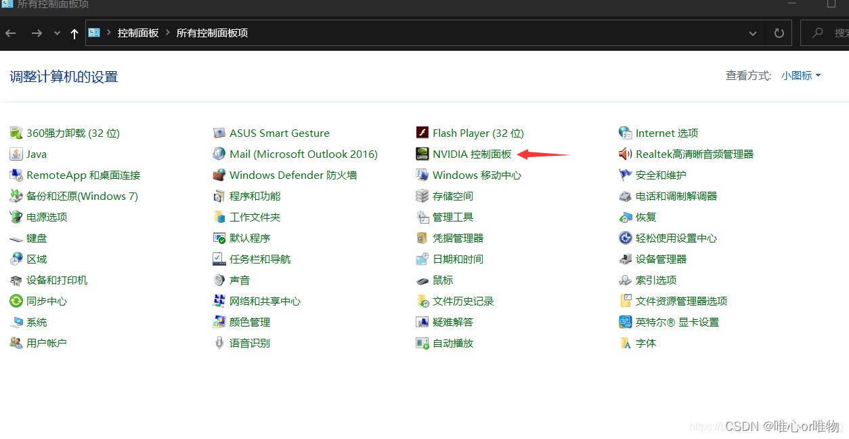Click the 设备管理器 icon
The height and width of the screenshot is (439, 849).
point(626,259)
